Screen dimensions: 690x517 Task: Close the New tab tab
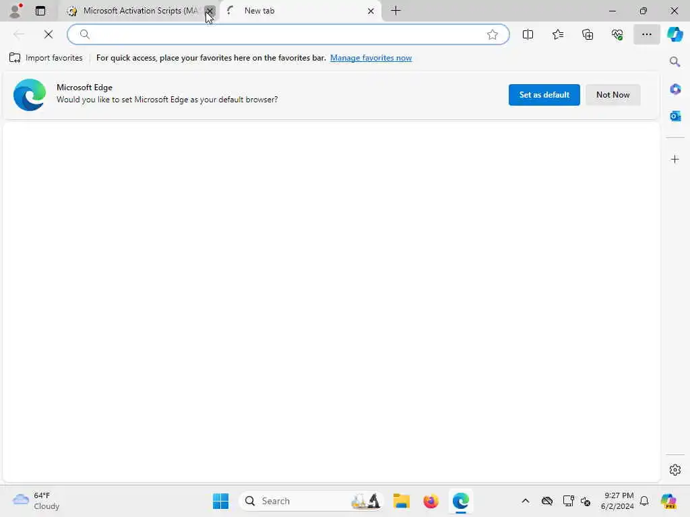pos(371,11)
